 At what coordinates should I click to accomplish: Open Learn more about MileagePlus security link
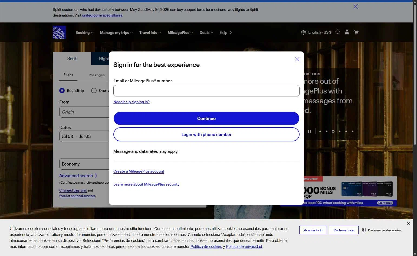[146, 184]
